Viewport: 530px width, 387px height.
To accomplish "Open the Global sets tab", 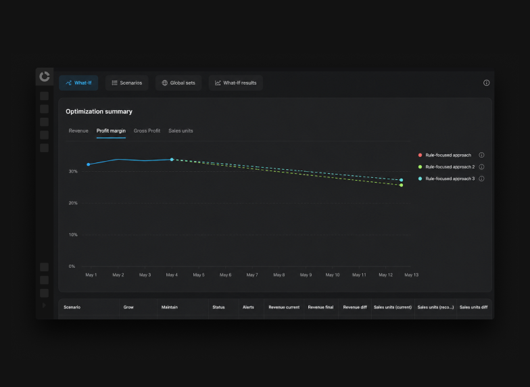I will (178, 83).
